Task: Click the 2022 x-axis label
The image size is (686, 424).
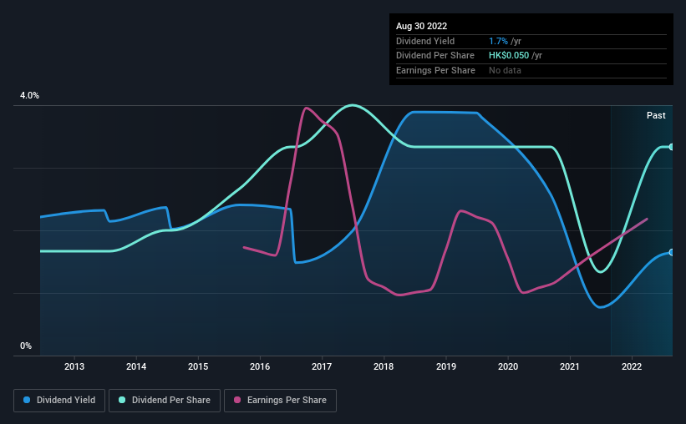Action: point(632,366)
